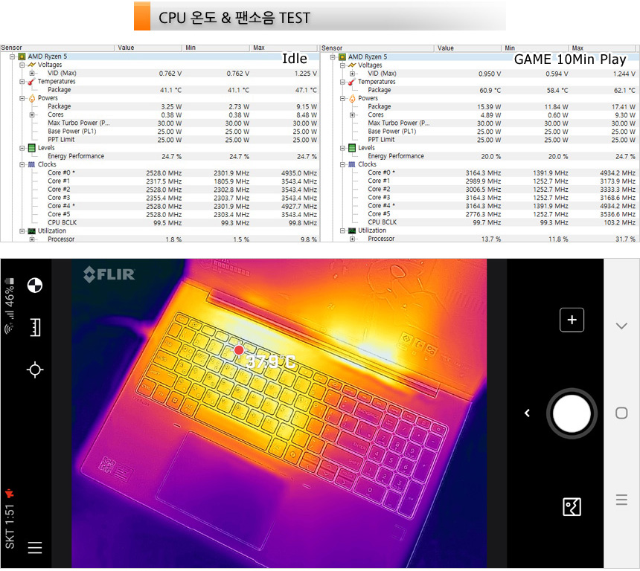Tap the Android square navigation button

pyautogui.click(x=621, y=413)
